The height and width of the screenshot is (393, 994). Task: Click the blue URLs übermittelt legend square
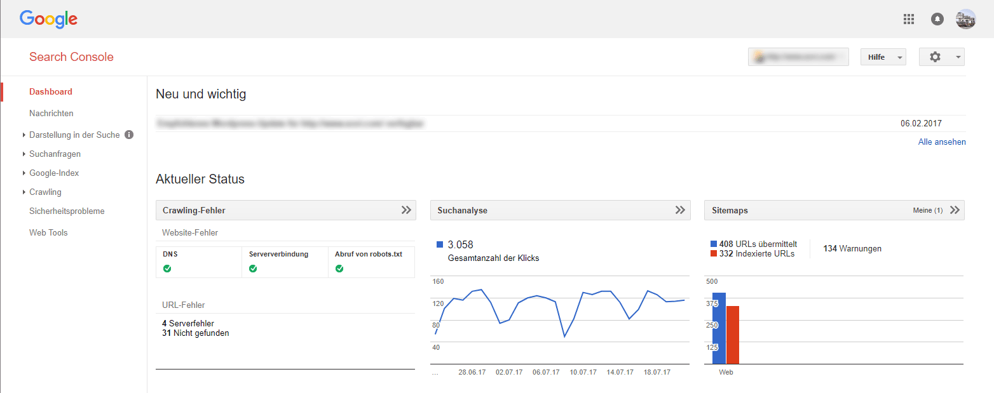(714, 244)
